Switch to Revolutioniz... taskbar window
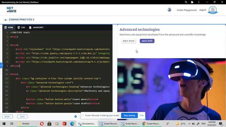This screenshot has width=226, height=127. click(87, 124)
